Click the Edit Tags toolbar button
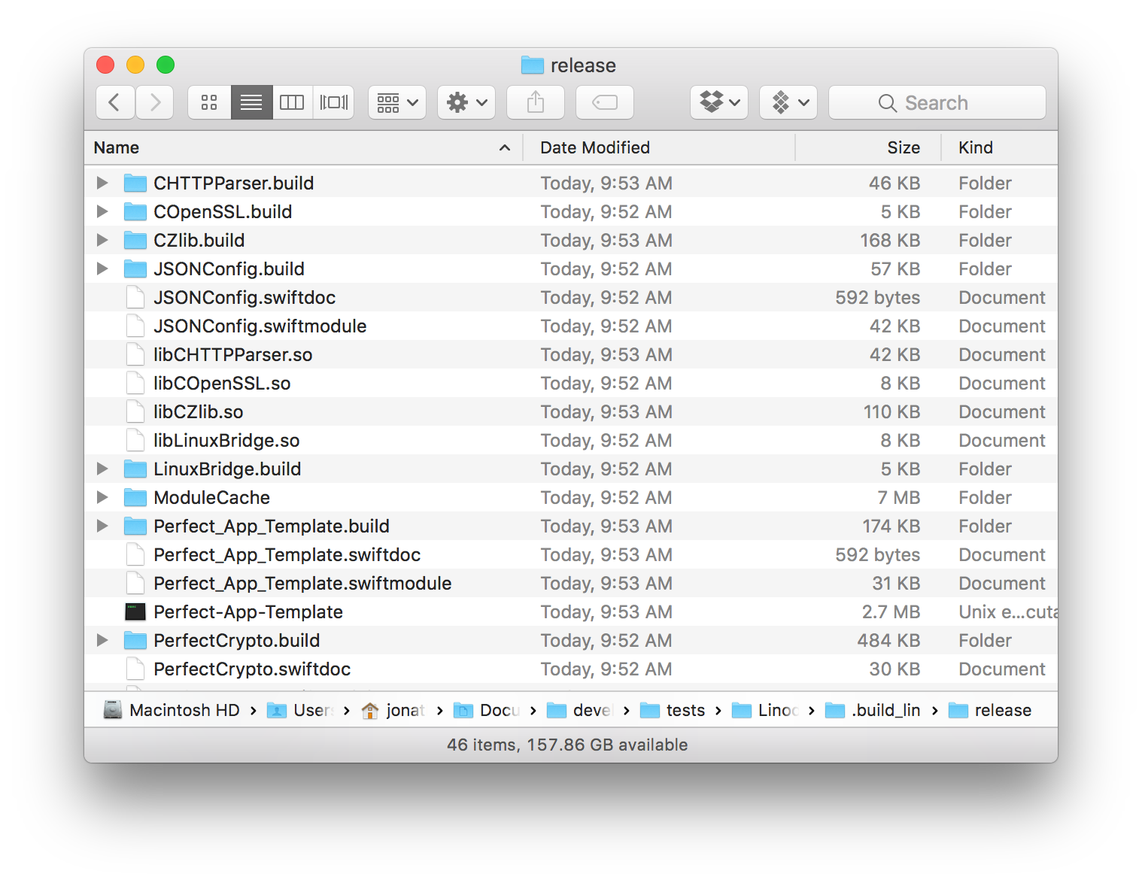The height and width of the screenshot is (883, 1142). 605,102
